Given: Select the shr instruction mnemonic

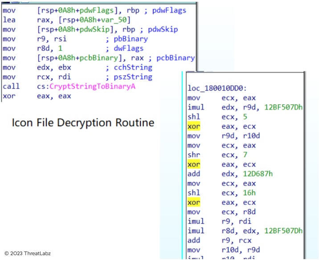Looking at the screenshot, I should point(194,155).
